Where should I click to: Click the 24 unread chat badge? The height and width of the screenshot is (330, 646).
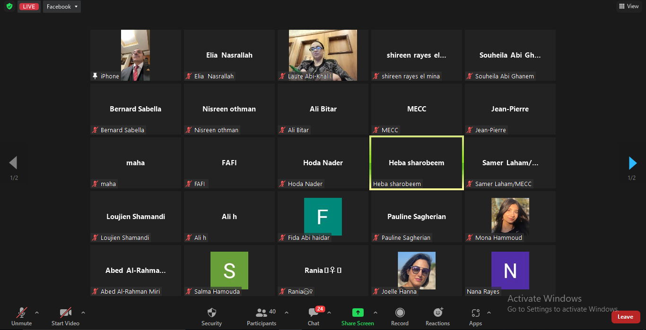pyautogui.click(x=320, y=309)
